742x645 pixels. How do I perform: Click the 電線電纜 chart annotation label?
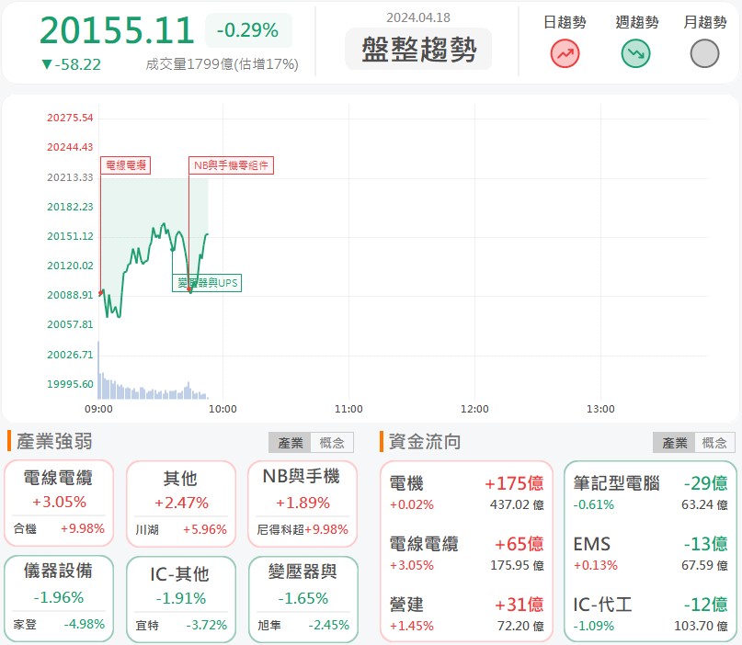coord(125,165)
